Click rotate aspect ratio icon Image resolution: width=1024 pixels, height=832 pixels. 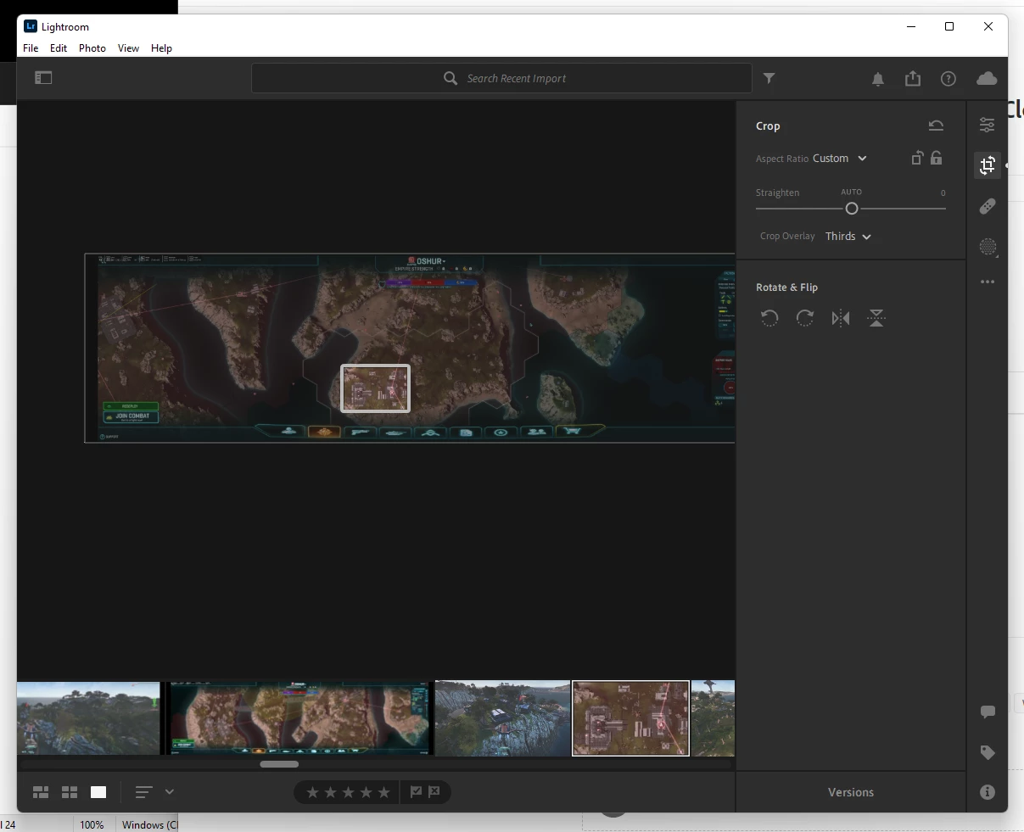(917, 158)
